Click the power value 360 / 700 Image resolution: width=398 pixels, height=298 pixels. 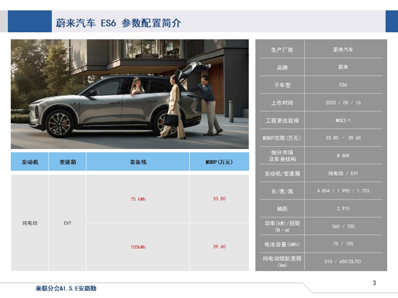343,226
